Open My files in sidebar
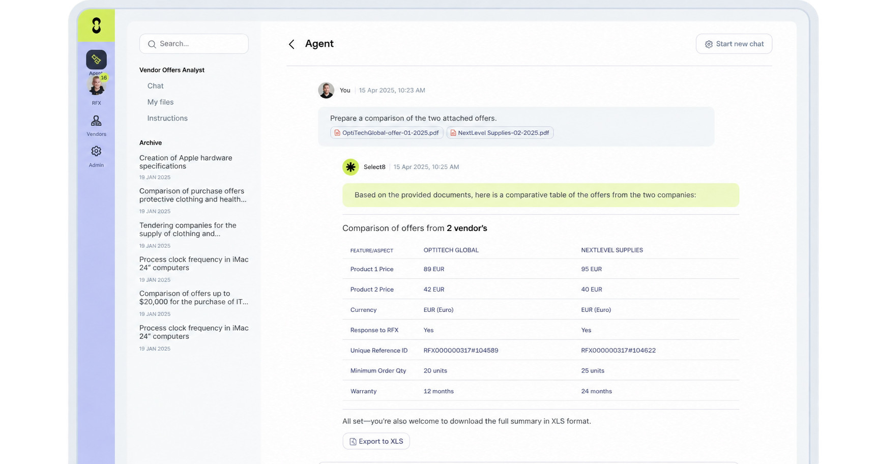 160,102
